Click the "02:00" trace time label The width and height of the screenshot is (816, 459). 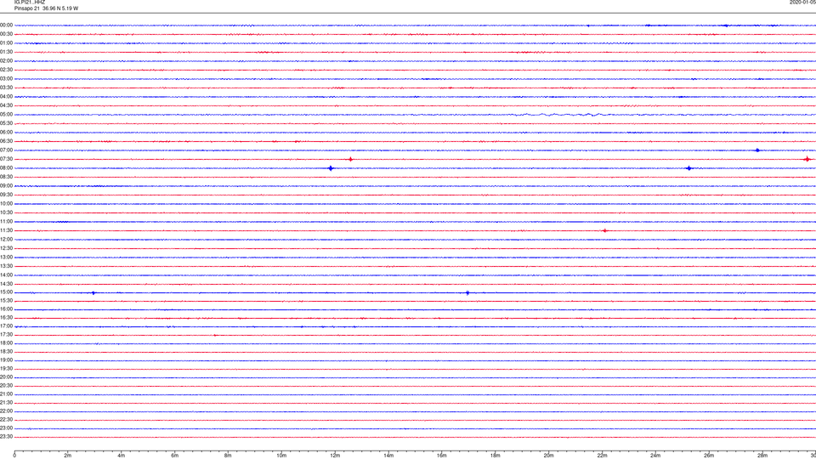(6, 61)
